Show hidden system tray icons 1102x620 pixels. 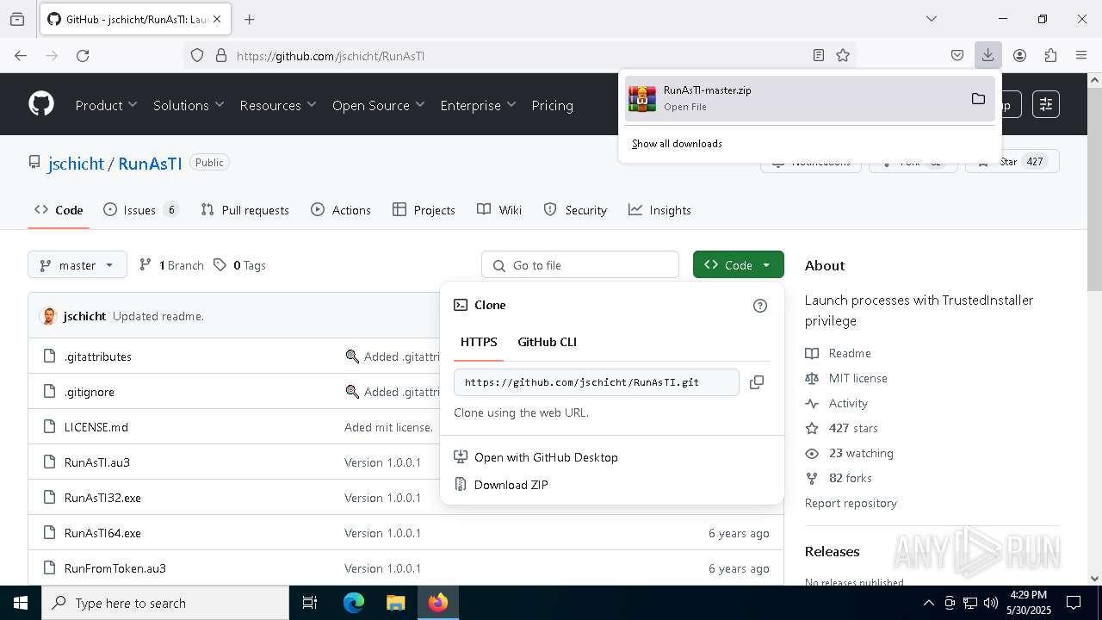(x=928, y=603)
